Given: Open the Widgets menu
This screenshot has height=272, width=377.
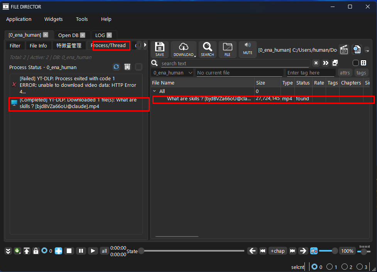Looking at the screenshot, I should click(53, 19).
